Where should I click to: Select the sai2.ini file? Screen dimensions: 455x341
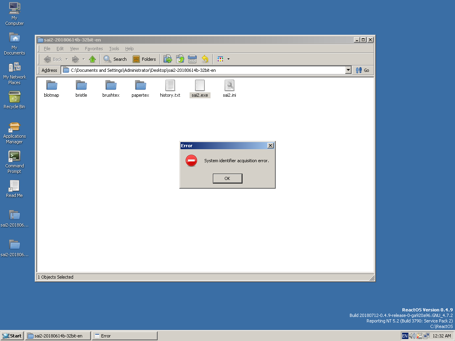click(229, 89)
